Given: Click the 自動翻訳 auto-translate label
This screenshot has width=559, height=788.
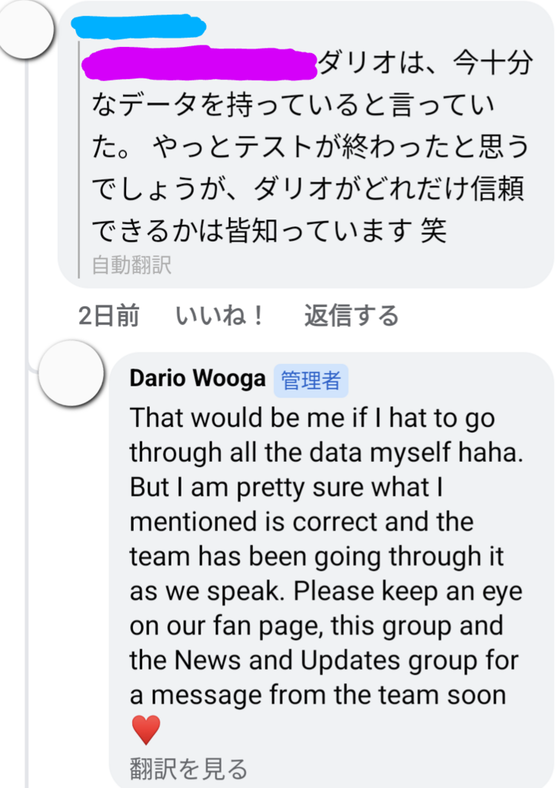Looking at the screenshot, I should click(x=131, y=265).
